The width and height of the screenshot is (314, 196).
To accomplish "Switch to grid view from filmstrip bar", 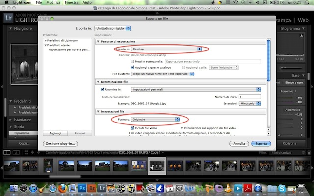I will 26,152.
